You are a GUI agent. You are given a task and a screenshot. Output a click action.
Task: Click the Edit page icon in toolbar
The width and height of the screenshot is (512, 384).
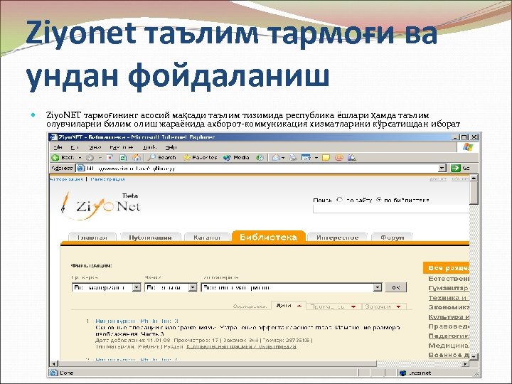pos(306,158)
